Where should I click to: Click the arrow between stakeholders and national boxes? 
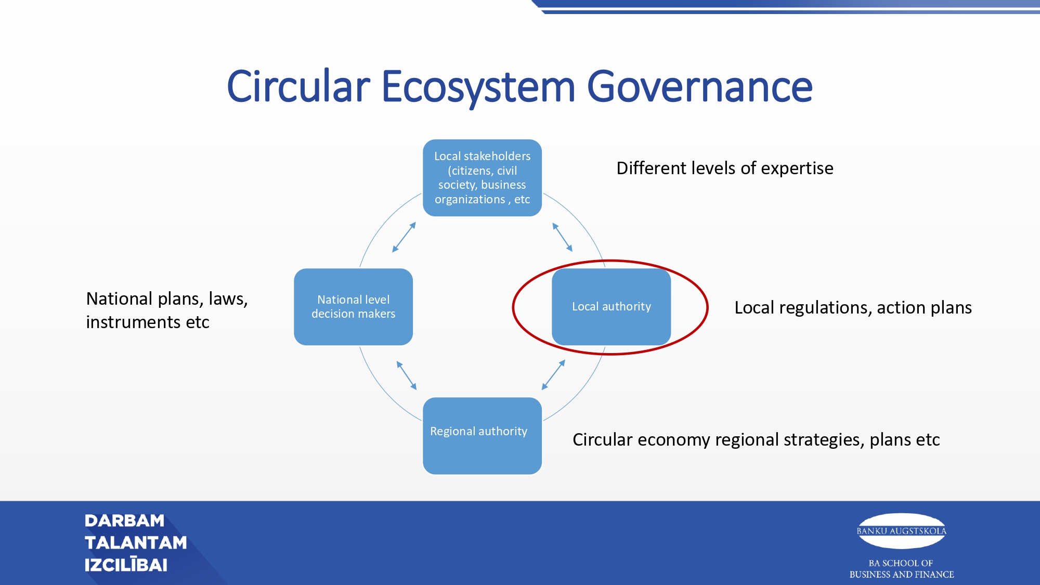tap(404, 237)
